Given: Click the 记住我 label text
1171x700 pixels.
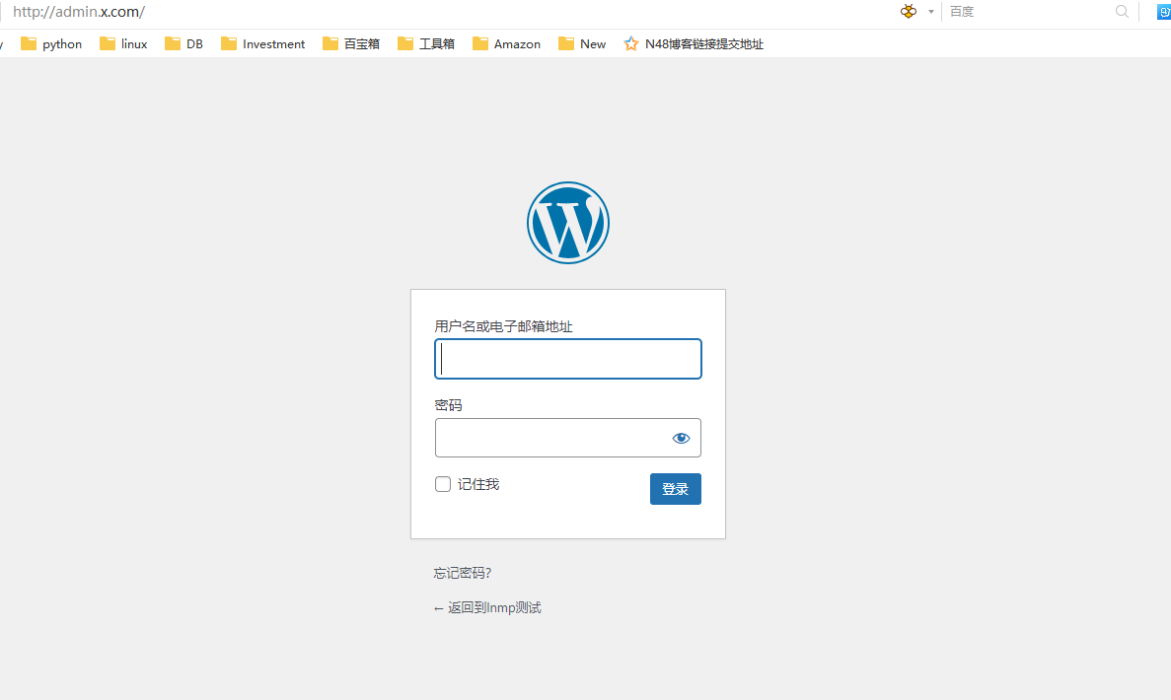Looking at the screenshot, I should tap(477, 484).
